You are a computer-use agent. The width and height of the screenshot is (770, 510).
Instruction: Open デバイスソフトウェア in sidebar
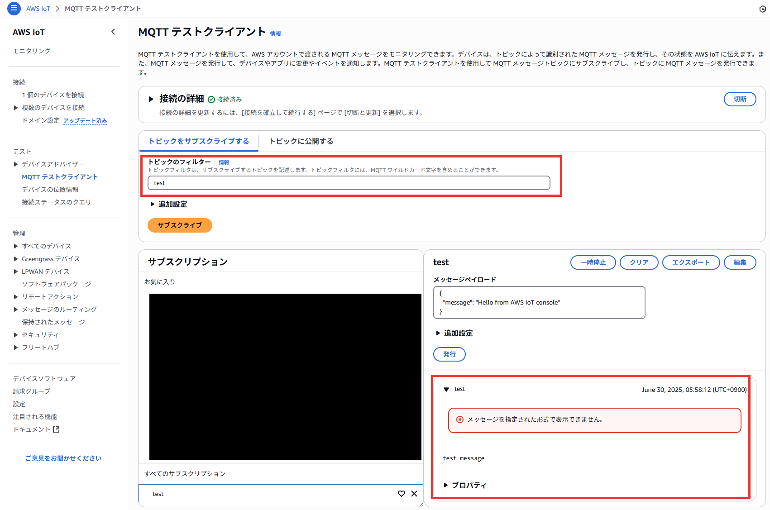point(44,379)
